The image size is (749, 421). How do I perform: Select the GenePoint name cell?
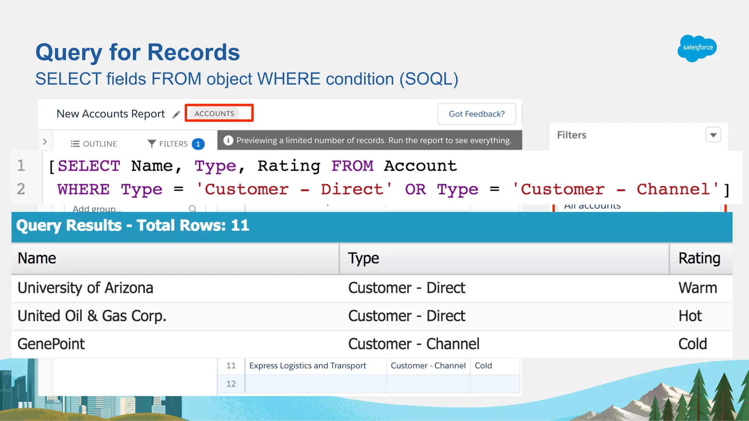pyautogui.click(x=51, y=344)
